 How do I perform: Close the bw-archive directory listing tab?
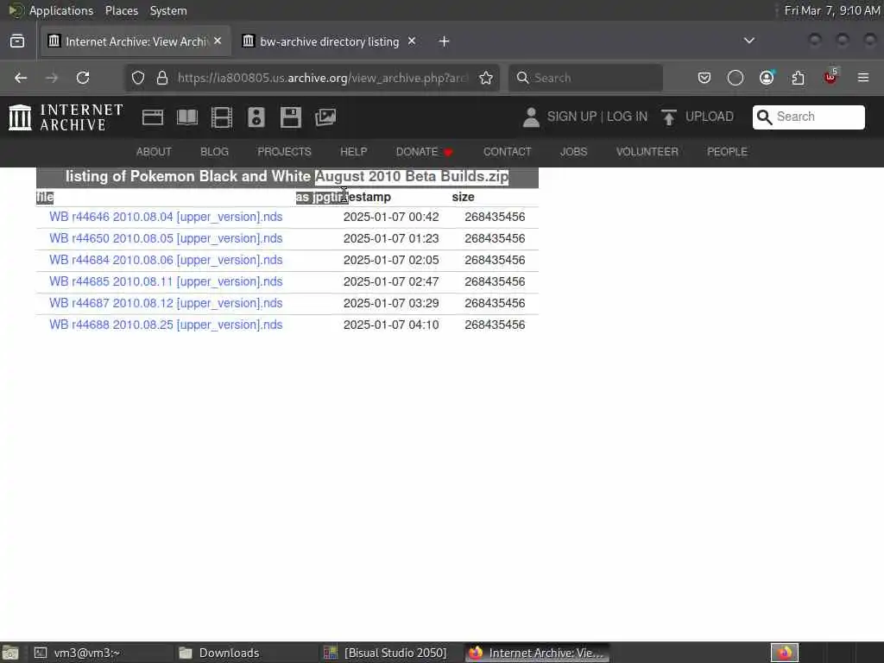pos(412,41)
